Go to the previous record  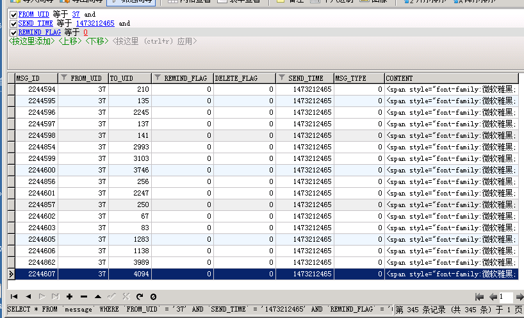[x=28, y=297]
